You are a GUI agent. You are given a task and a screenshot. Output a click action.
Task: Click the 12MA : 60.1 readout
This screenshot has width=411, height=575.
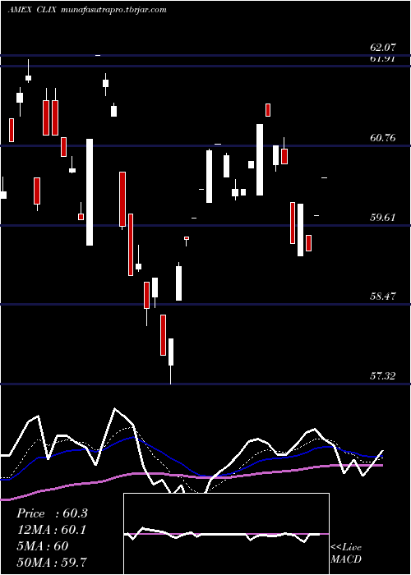(x=51, y=530)
